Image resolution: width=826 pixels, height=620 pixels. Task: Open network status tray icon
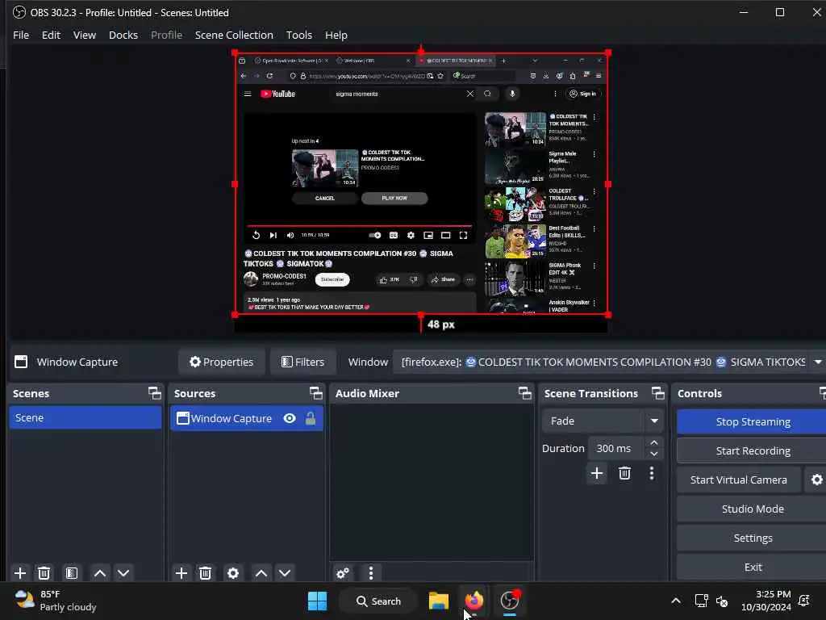point(701,601)
